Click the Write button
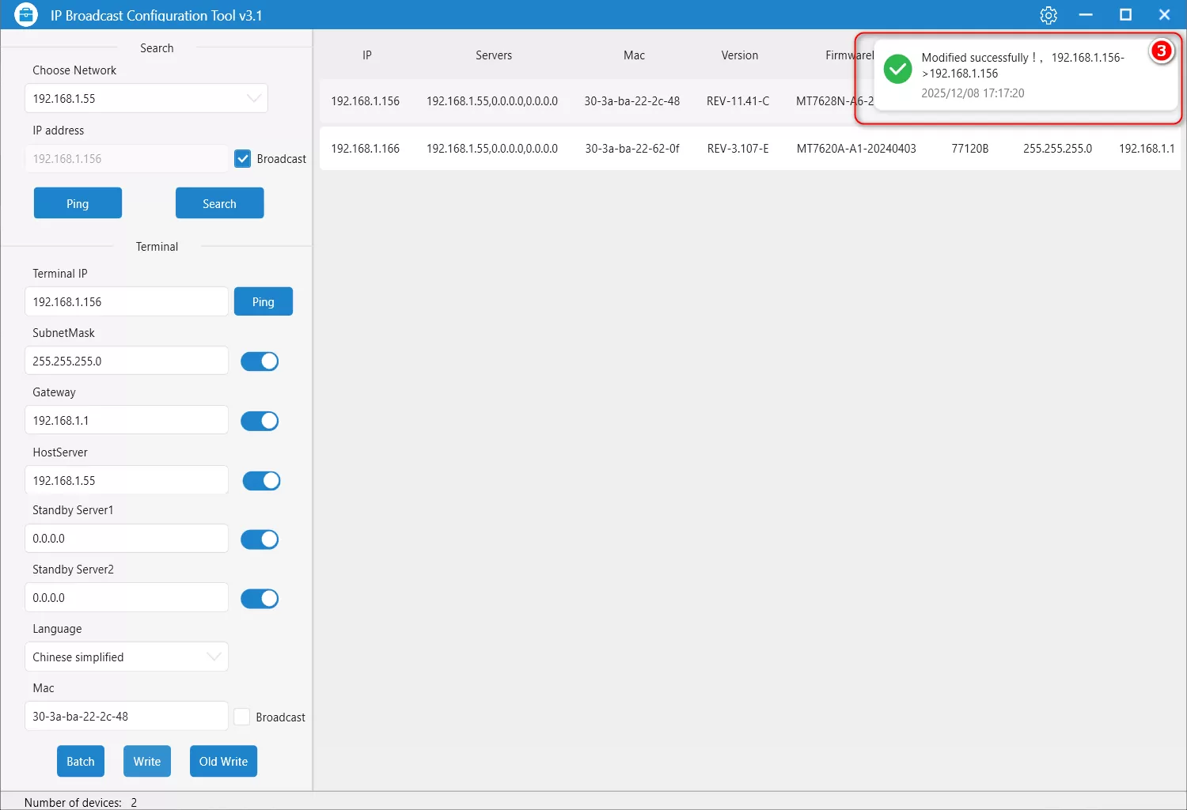1187x810 pixels. pyautogui.click(x=147, y=762)
